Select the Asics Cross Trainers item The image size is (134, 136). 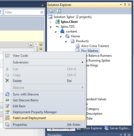(x=95, y=46)
